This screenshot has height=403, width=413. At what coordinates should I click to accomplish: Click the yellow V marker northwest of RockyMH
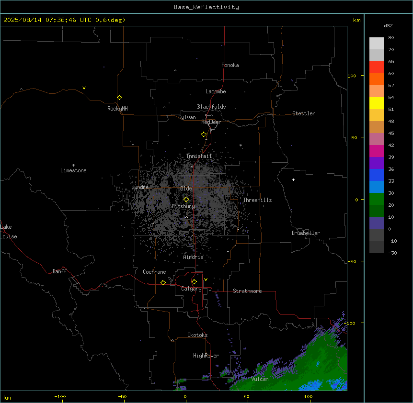pyautogui.click(x=84, y=88)
